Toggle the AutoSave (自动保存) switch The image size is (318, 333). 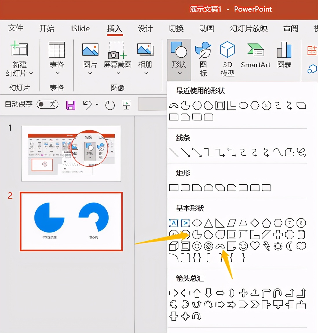[47, 105]
